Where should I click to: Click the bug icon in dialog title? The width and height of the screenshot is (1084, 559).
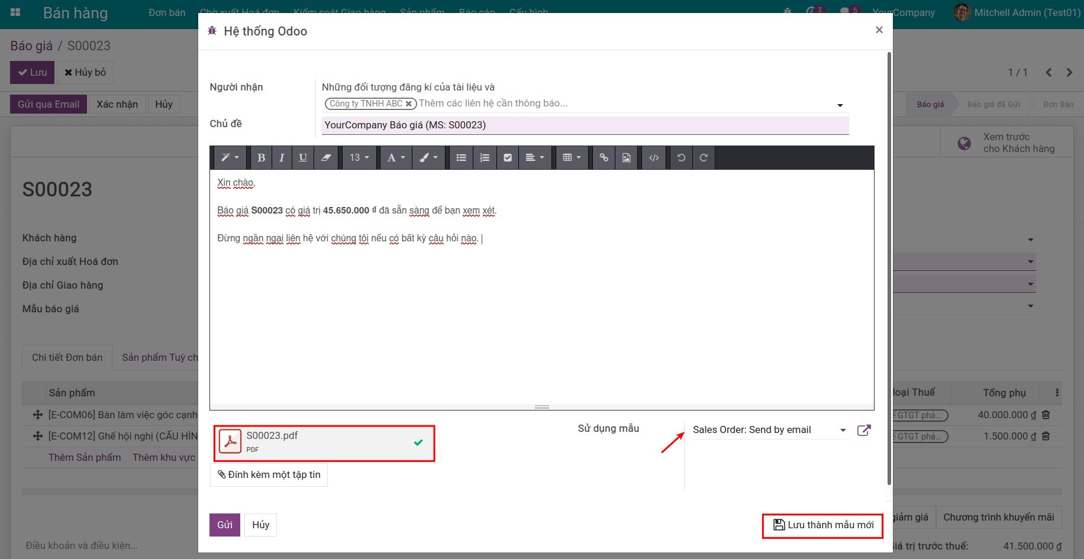pyautogui.click(x=212, y=31)
